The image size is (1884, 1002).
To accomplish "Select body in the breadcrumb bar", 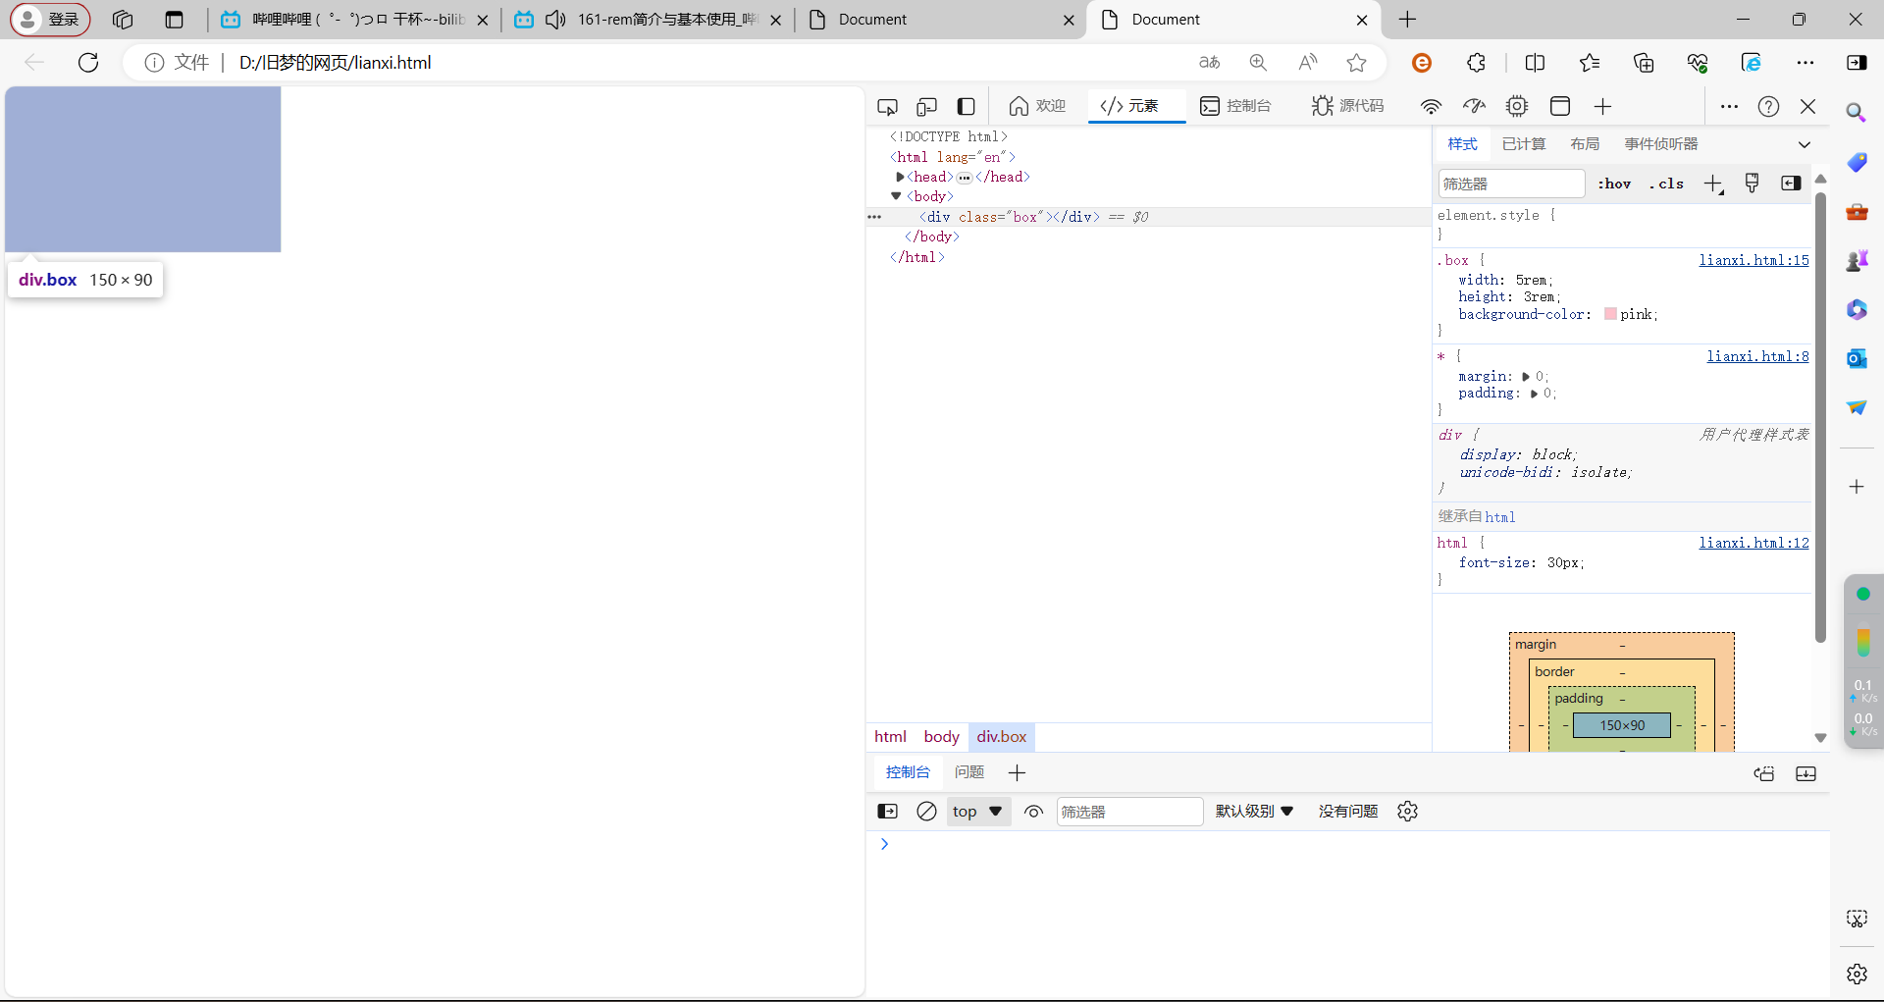I will click(x=941, y=737).
